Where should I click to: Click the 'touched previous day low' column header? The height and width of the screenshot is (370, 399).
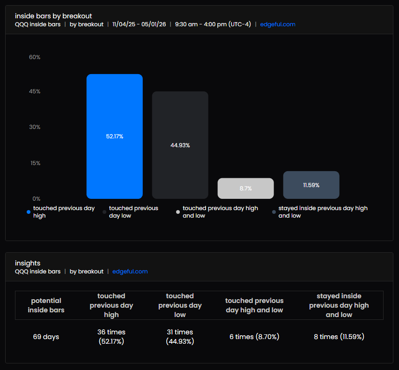180,305
